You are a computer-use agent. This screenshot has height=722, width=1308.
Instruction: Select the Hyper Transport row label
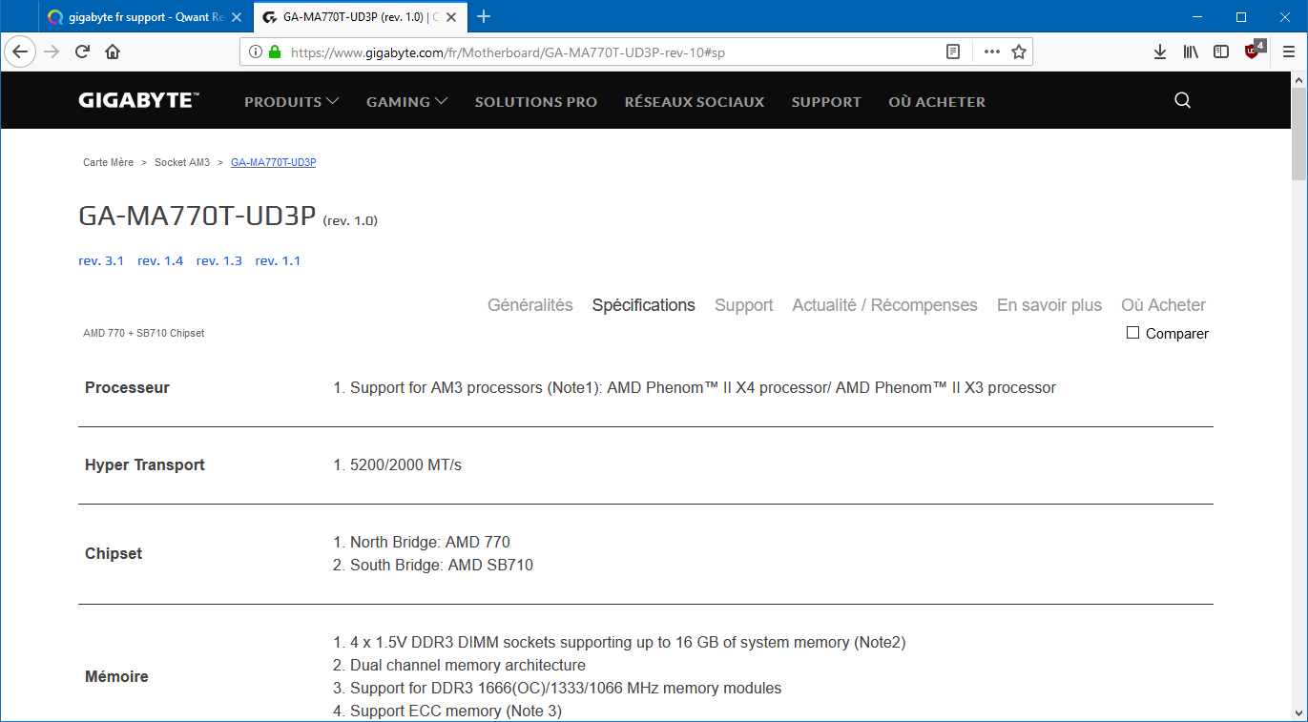coord(145,464)
